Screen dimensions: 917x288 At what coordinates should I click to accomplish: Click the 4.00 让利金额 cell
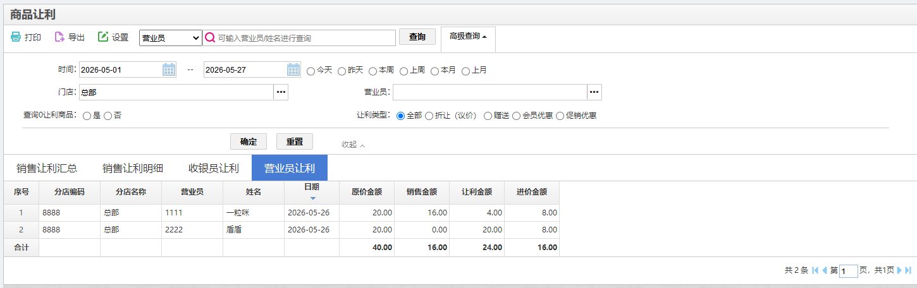477,213
